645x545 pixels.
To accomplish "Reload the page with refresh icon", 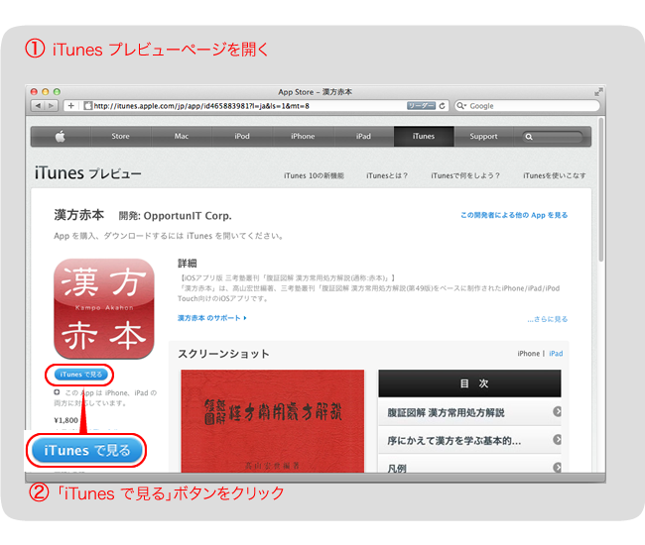I will coord(443,106).
